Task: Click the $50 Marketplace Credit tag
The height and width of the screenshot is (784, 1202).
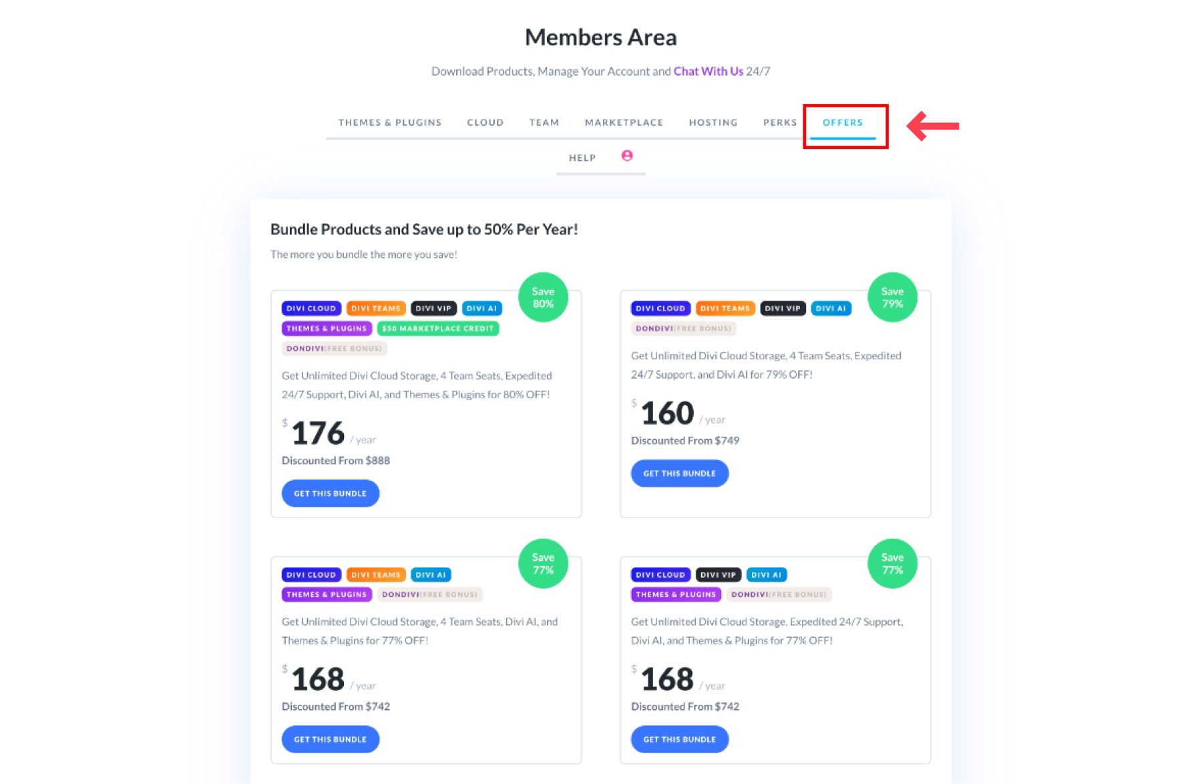Action: (437, 329)
